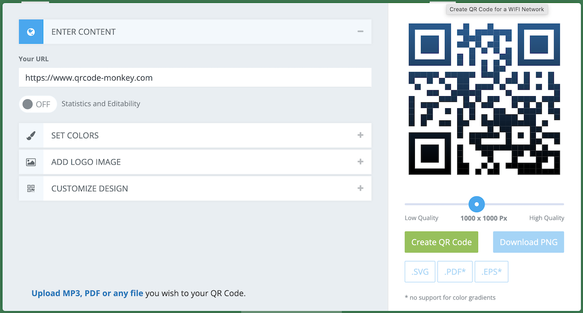Click the Create QR Code for a WIFI Network tooltip
The image size is (583, 313).
coord(497,9)
